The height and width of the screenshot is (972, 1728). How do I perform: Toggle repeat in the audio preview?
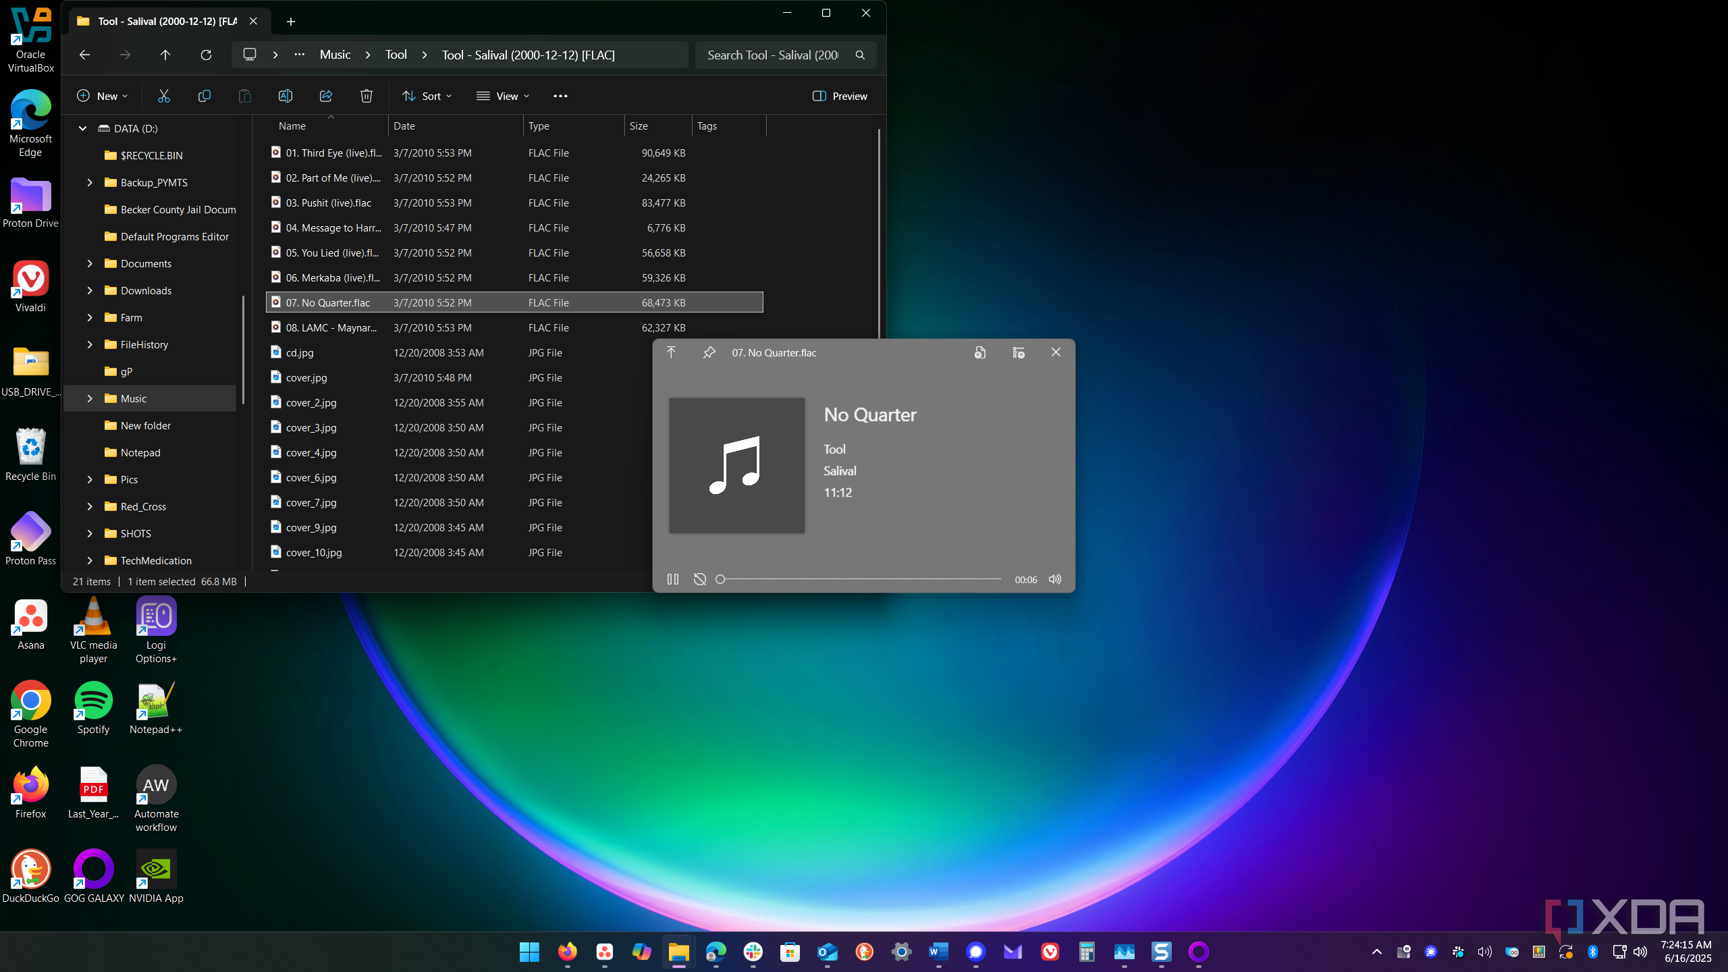[x=700, y=579]
